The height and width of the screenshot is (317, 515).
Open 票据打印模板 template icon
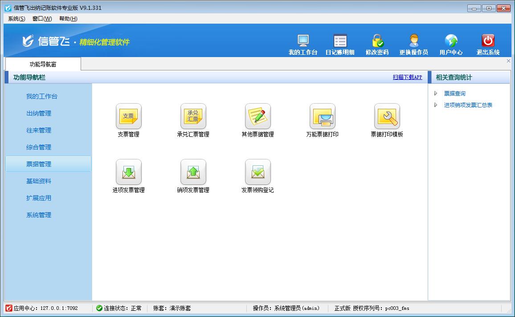(x=387, y=116)
